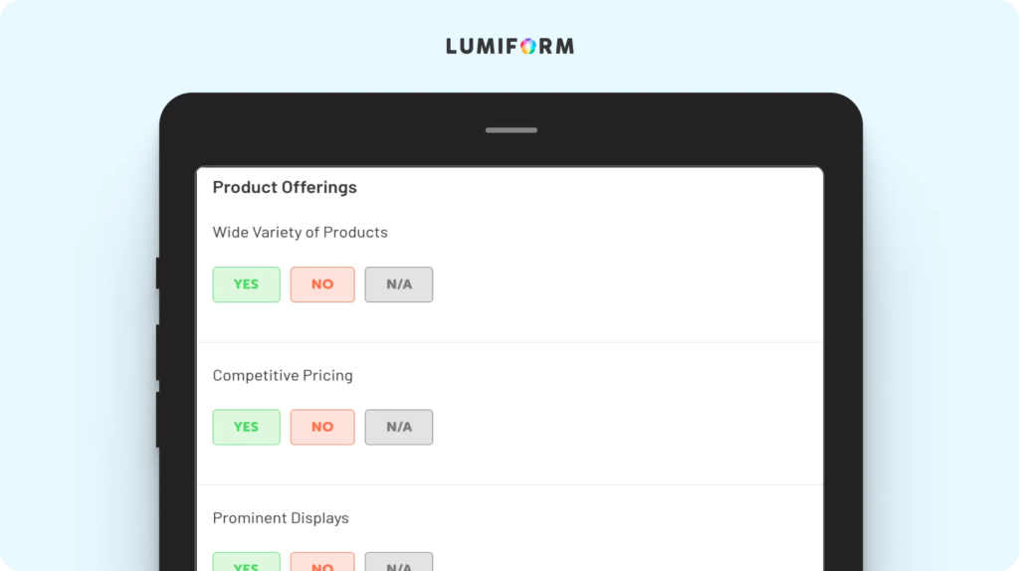Select YES for Wide Variety of Products

point(246,285)
